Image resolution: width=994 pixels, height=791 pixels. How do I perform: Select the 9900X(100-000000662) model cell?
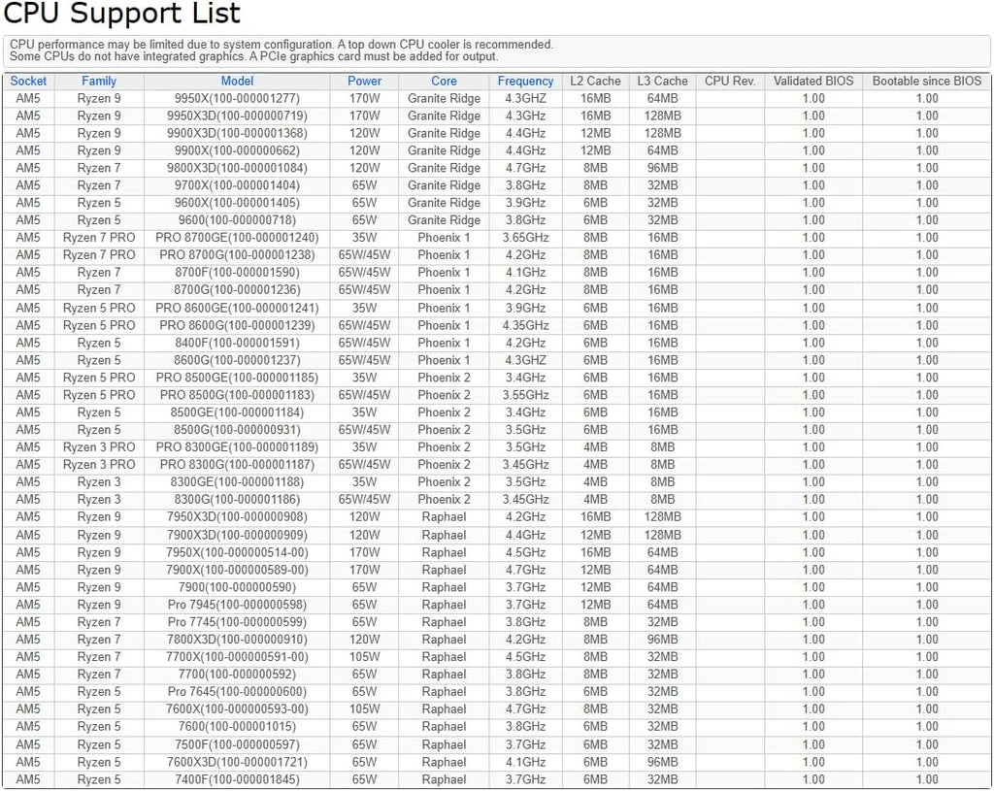tap(237, 150)
